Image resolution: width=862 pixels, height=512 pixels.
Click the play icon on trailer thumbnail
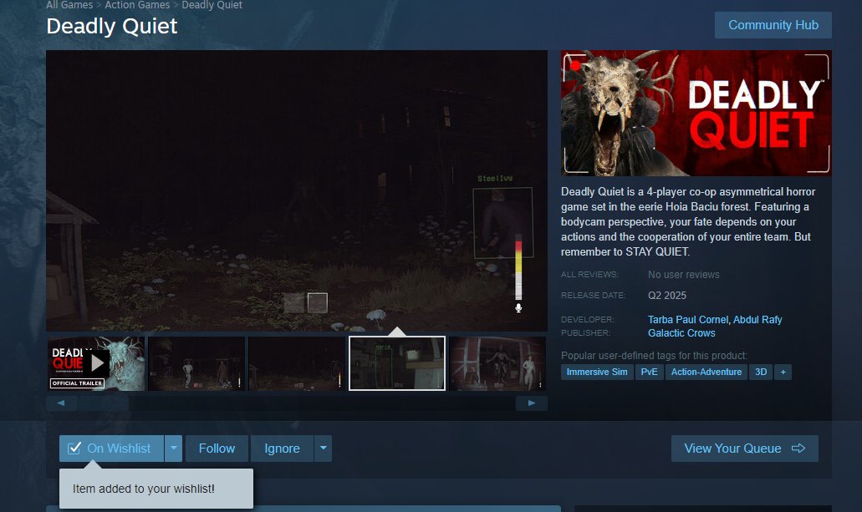97,362
